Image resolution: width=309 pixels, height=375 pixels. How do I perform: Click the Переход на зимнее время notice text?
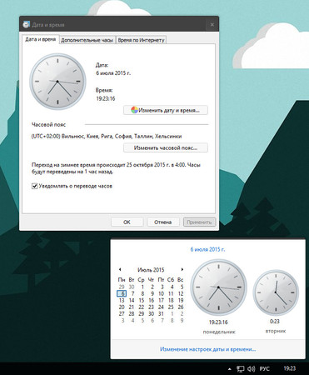[x=116, y=168]
